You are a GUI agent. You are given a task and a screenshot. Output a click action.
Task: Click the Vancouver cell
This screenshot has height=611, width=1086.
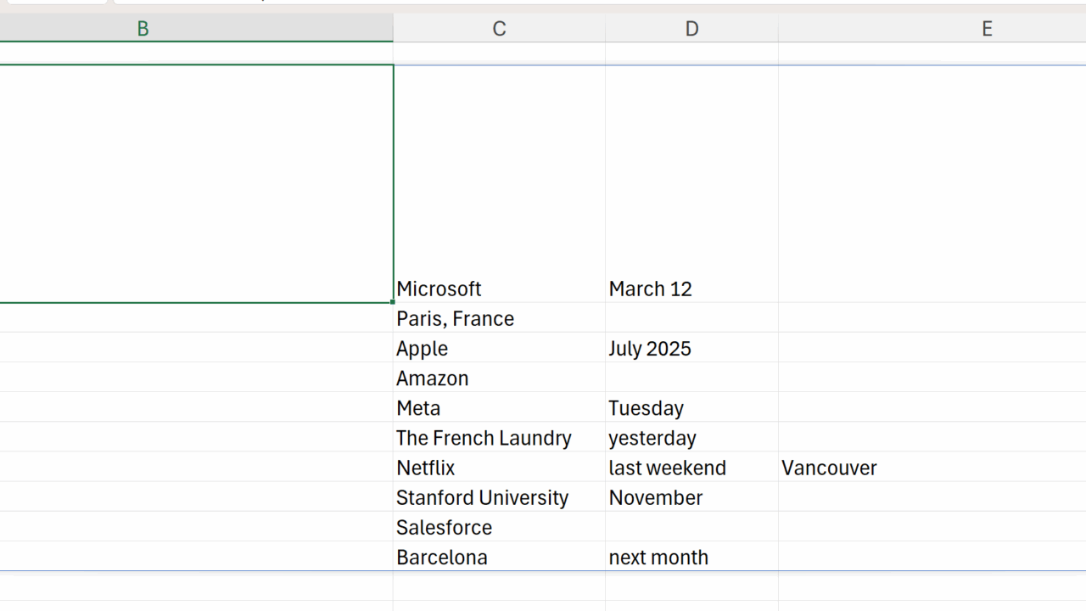click(x=932, y=468)
